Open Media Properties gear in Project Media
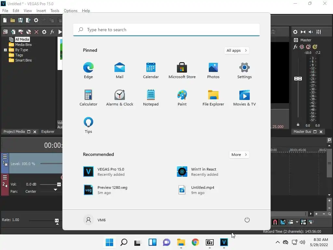The height and width of the screenshot is (250, 333). (x=44, y=32)
